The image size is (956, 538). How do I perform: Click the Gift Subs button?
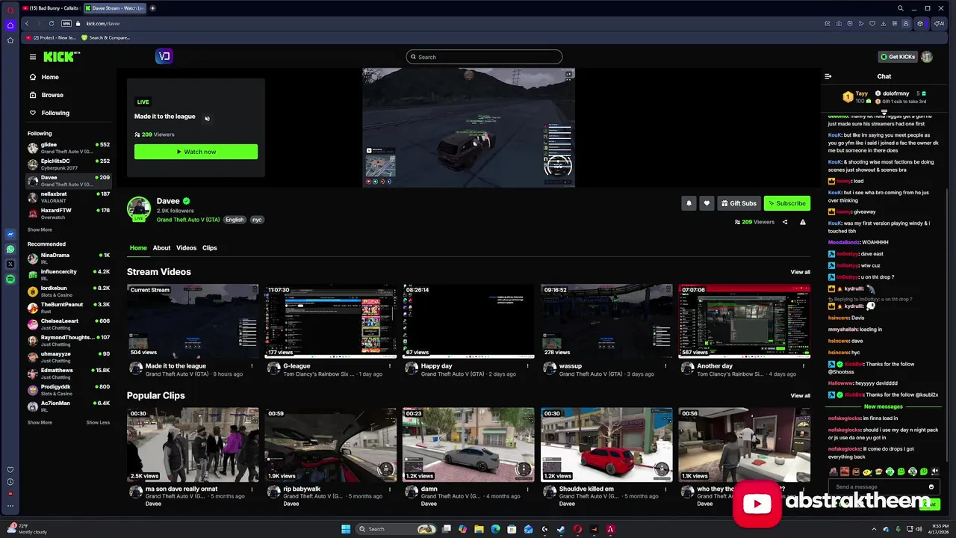coord(738,203)
